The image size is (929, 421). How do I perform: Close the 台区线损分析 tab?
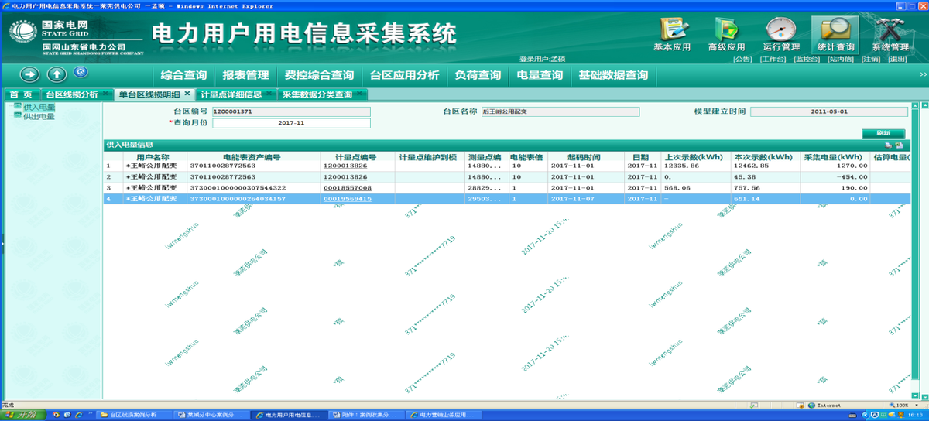click(105, 94)
